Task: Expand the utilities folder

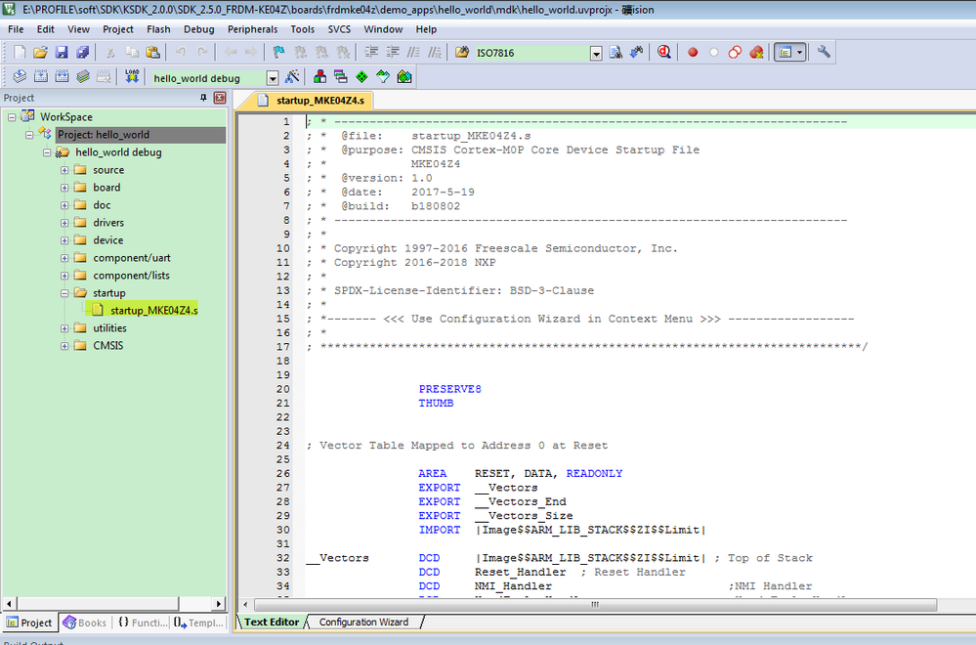Action: [x=64, y=328]
